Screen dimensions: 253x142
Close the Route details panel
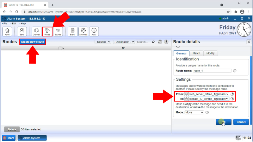[x=249, y=42]
